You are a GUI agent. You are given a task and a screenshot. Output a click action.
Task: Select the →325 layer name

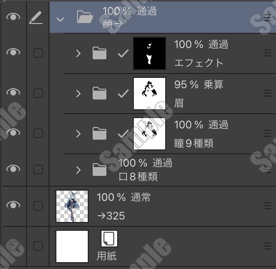(111, 216)
